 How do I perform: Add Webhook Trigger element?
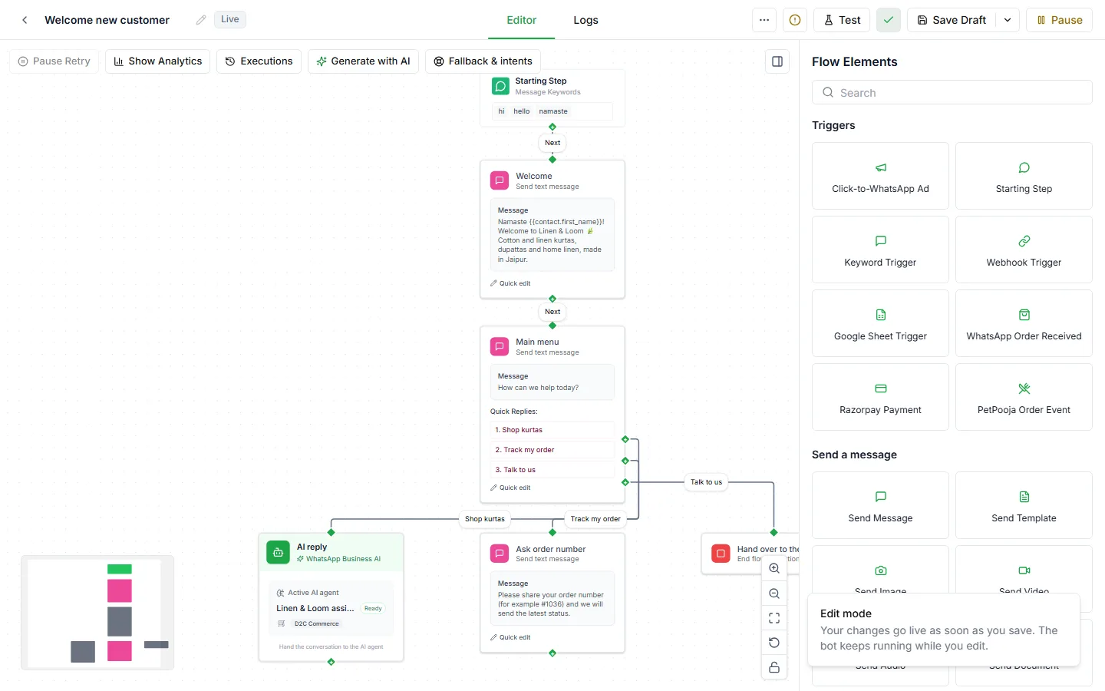pyautogui.click(x=1024, y=250)
